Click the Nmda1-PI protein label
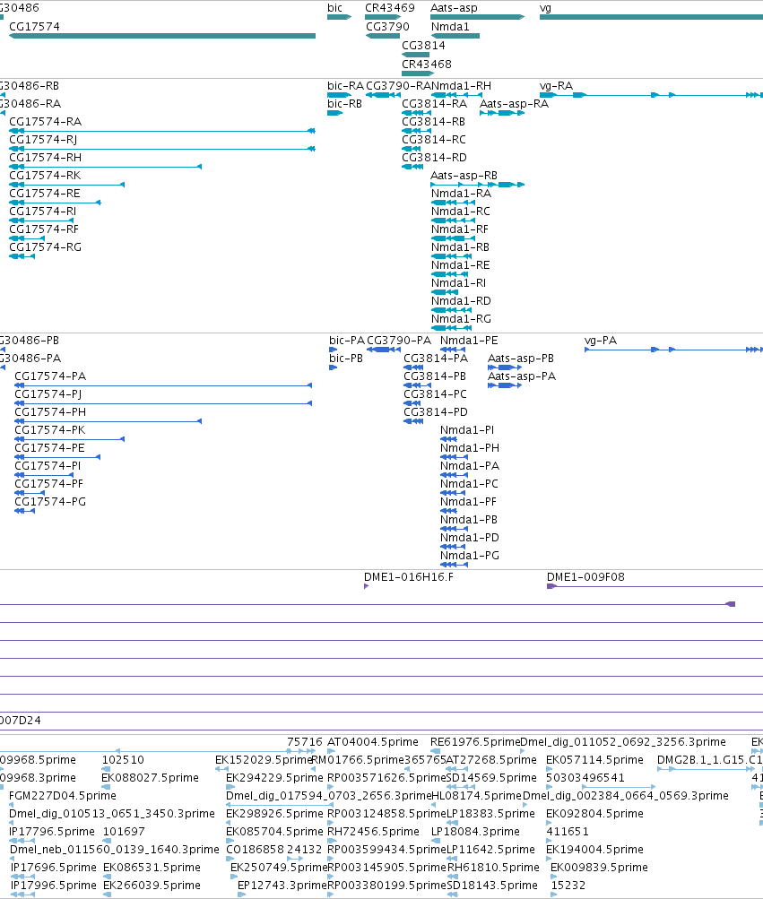The width and height of the screenshot is (763, 899). tap(467, 429)
